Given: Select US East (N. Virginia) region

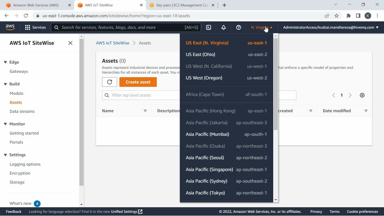Looking at the screenshot, I should tap(226, 43).
